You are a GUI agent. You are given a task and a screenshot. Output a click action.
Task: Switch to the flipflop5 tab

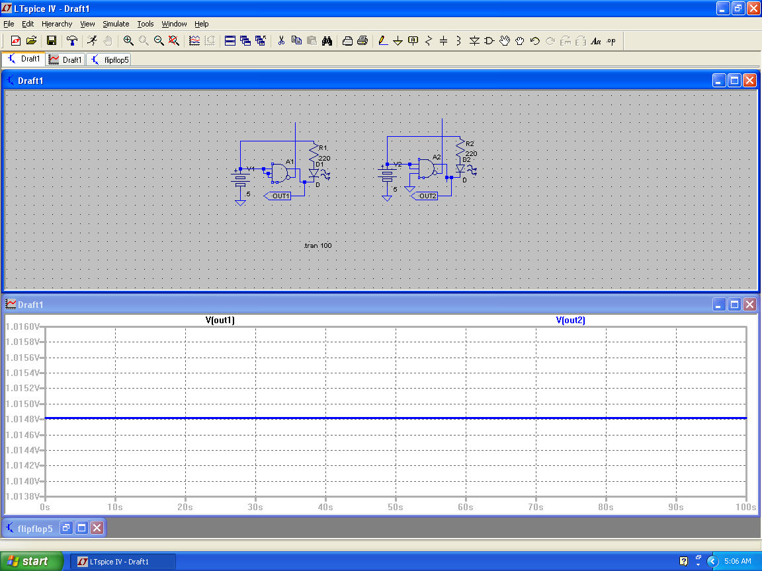(109, 59)
